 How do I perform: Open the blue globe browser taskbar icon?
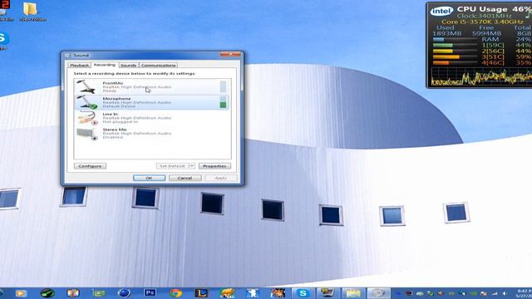[124, 293]
